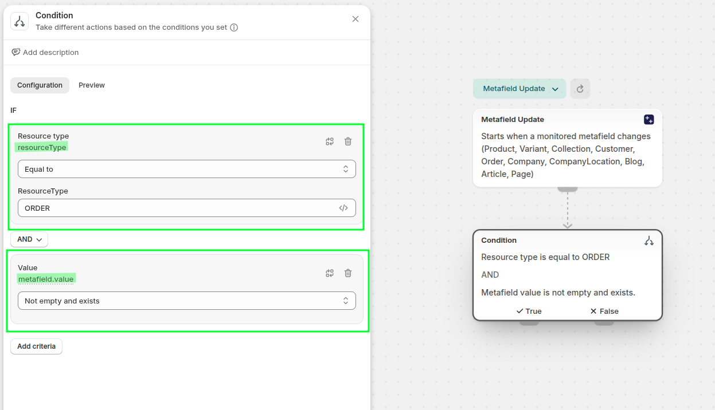Click swap icon on Resource type criterion
This screenshot has width=715, height=410.
click(330, 141)
